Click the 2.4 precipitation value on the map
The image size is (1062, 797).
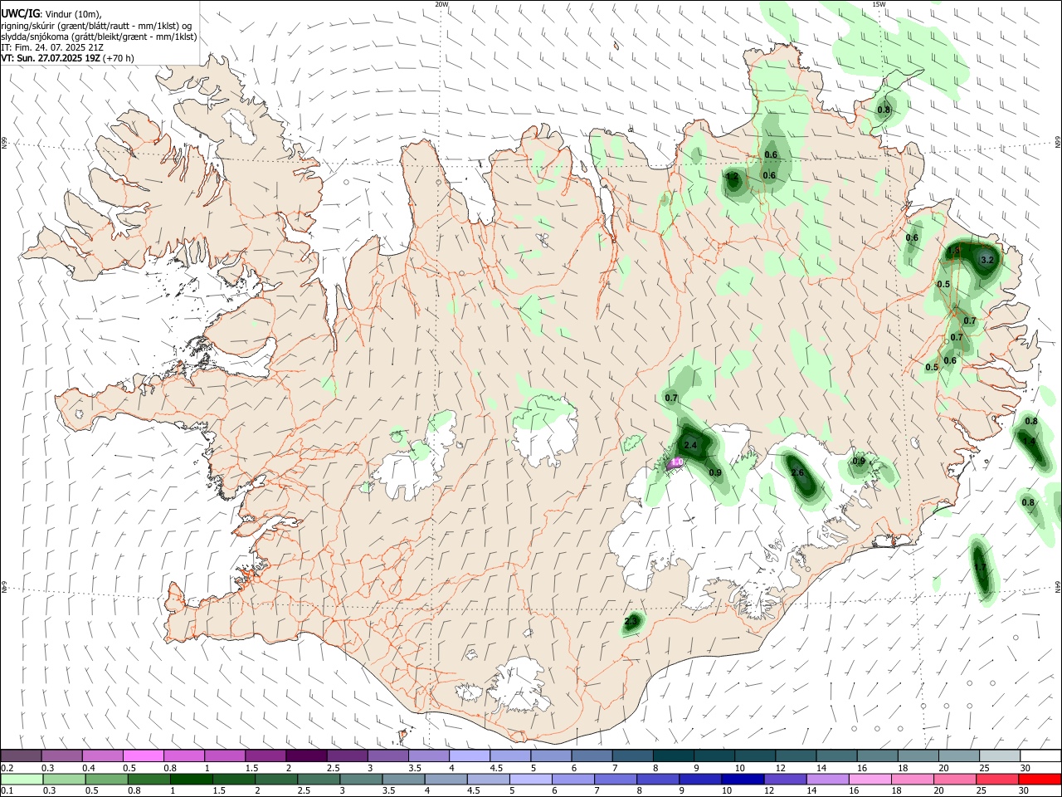[690, 446]
